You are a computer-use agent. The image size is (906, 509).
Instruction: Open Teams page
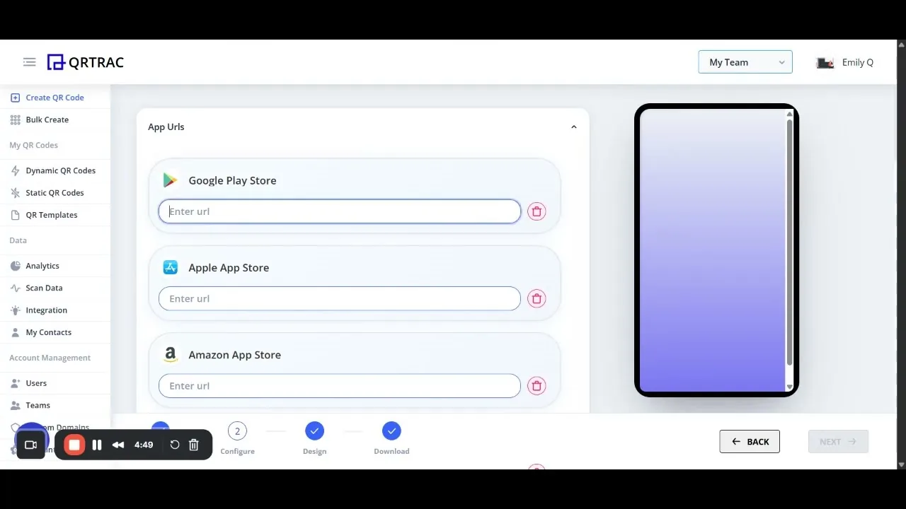point(38,405)
